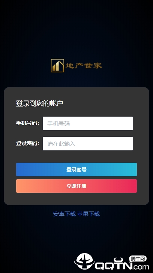Click the 登录账号 login button
The height and width of the screenshot is (273, 153).
point(76,169)
